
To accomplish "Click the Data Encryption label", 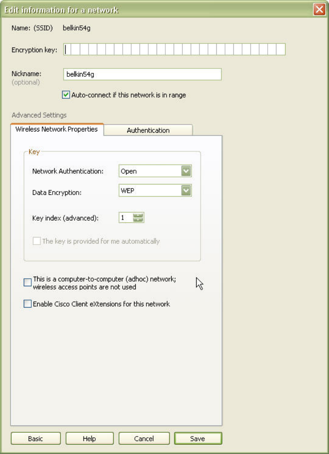I will pos(57,192).
